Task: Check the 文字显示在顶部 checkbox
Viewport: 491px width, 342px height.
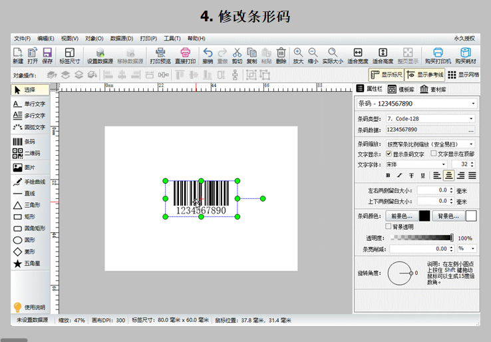Action: pos(433,154)
